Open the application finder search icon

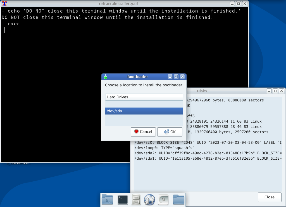[163, 200]
